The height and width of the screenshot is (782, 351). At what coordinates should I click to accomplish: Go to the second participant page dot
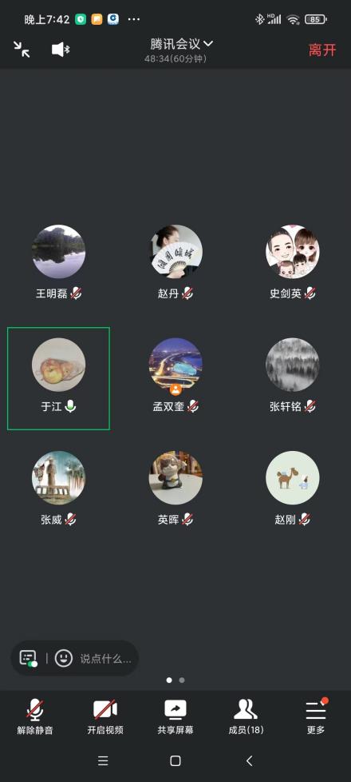pos(182,680)
